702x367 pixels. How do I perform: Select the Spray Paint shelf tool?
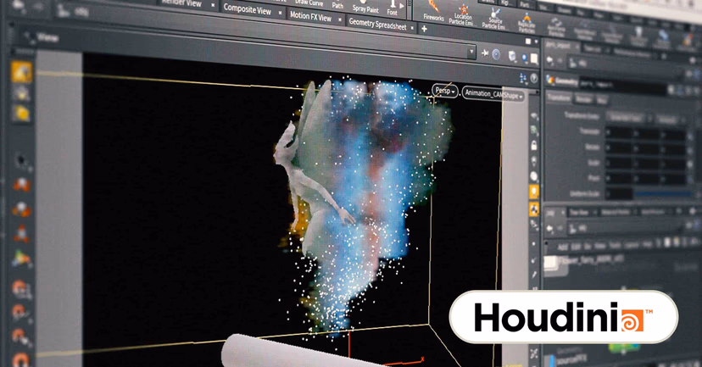(x=365, y=6)
